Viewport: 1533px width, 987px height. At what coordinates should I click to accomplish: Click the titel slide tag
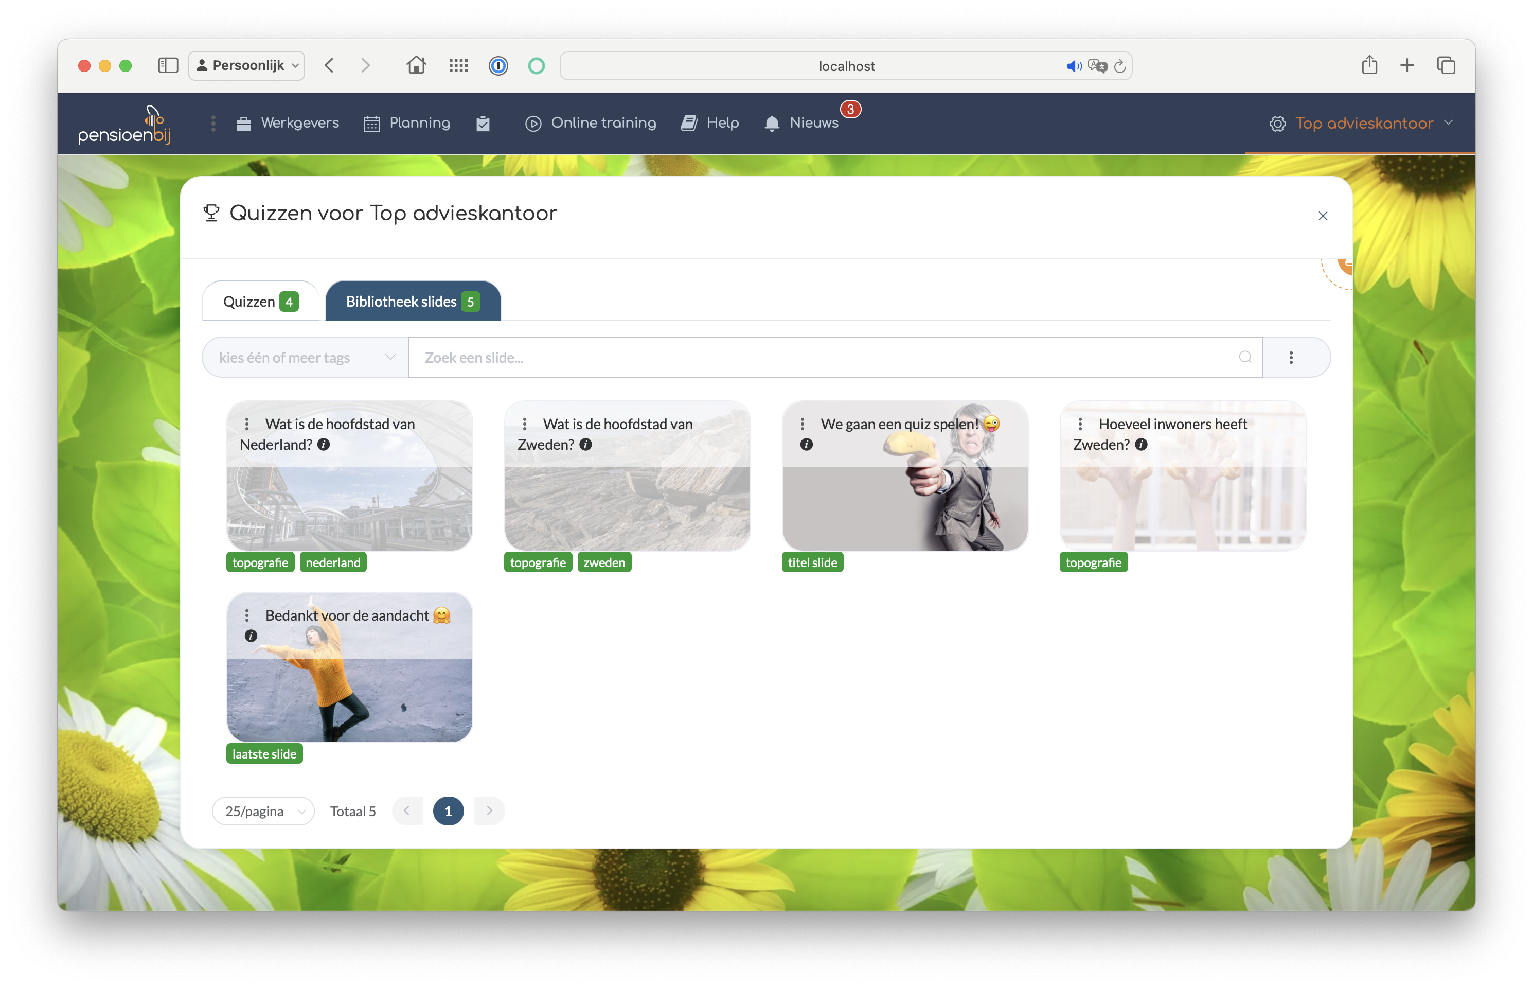(812, 562)
